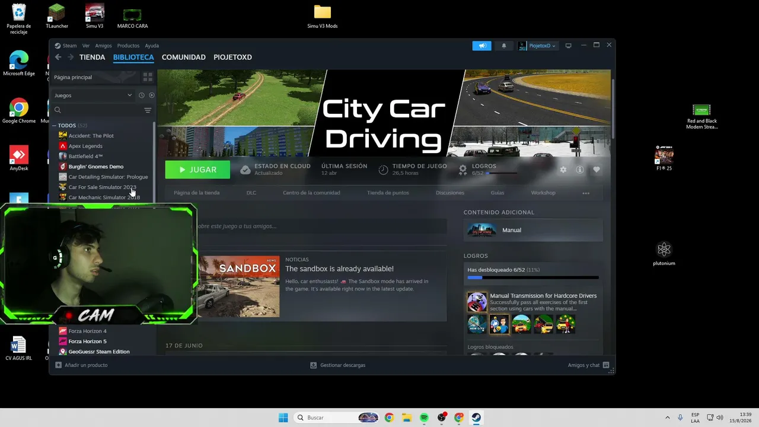Viewport: 759px width, 427px height.
Task: Open the Discusiones link
Action: [x=450, y=193]
